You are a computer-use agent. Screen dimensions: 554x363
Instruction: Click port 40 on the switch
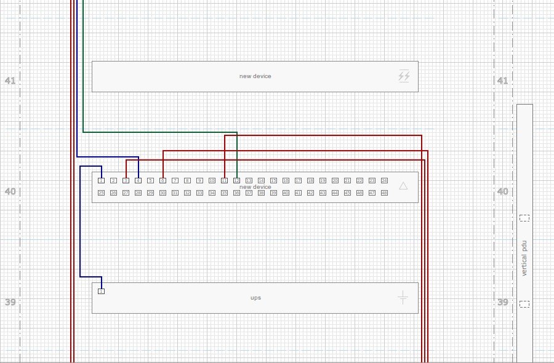pyautogui.click(x=286, y=193)
